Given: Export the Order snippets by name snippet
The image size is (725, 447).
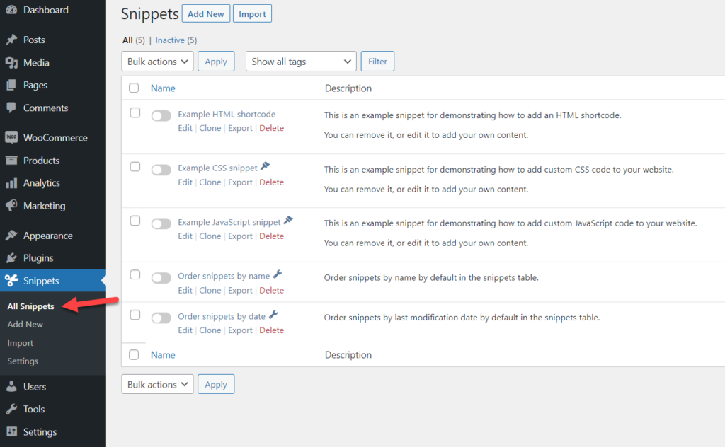Looking at the screenshot, I should tap(241, 291).
